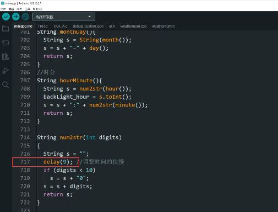Click the opening brace on line 715
The image size is (278, 212).
coord(39,146)
